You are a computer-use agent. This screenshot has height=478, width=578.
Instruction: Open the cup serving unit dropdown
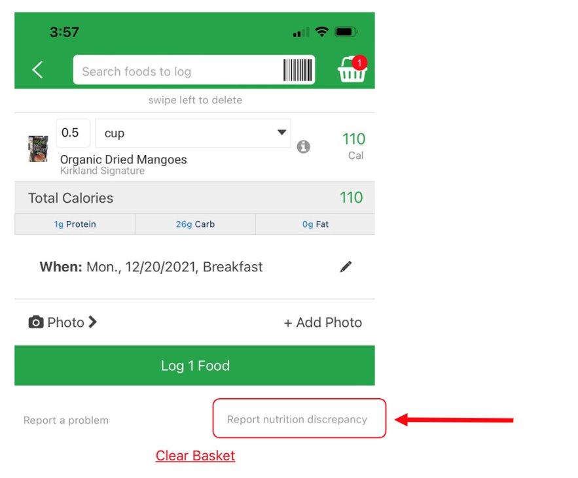click(193, 133)
